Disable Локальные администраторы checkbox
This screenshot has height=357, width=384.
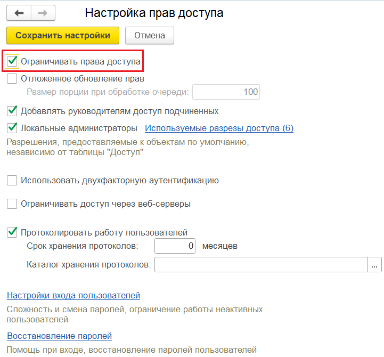click(12, 128)
